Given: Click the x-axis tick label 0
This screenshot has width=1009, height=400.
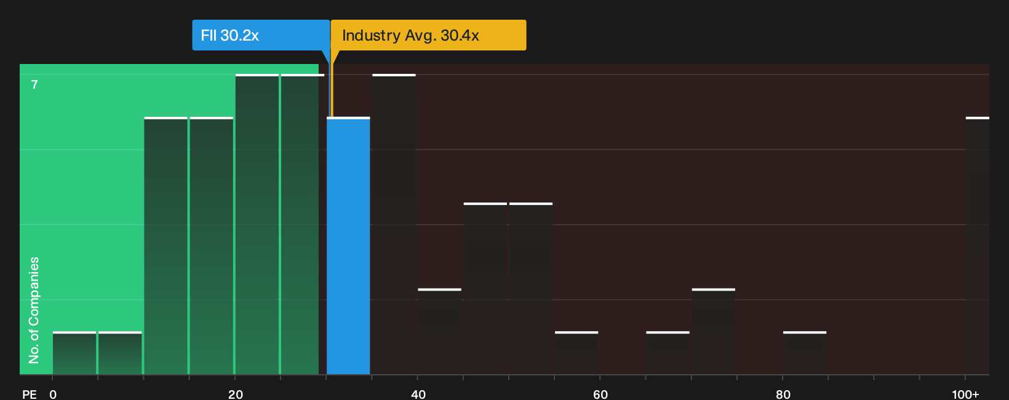Looking at the screenshot, I should tap(53, 394).
